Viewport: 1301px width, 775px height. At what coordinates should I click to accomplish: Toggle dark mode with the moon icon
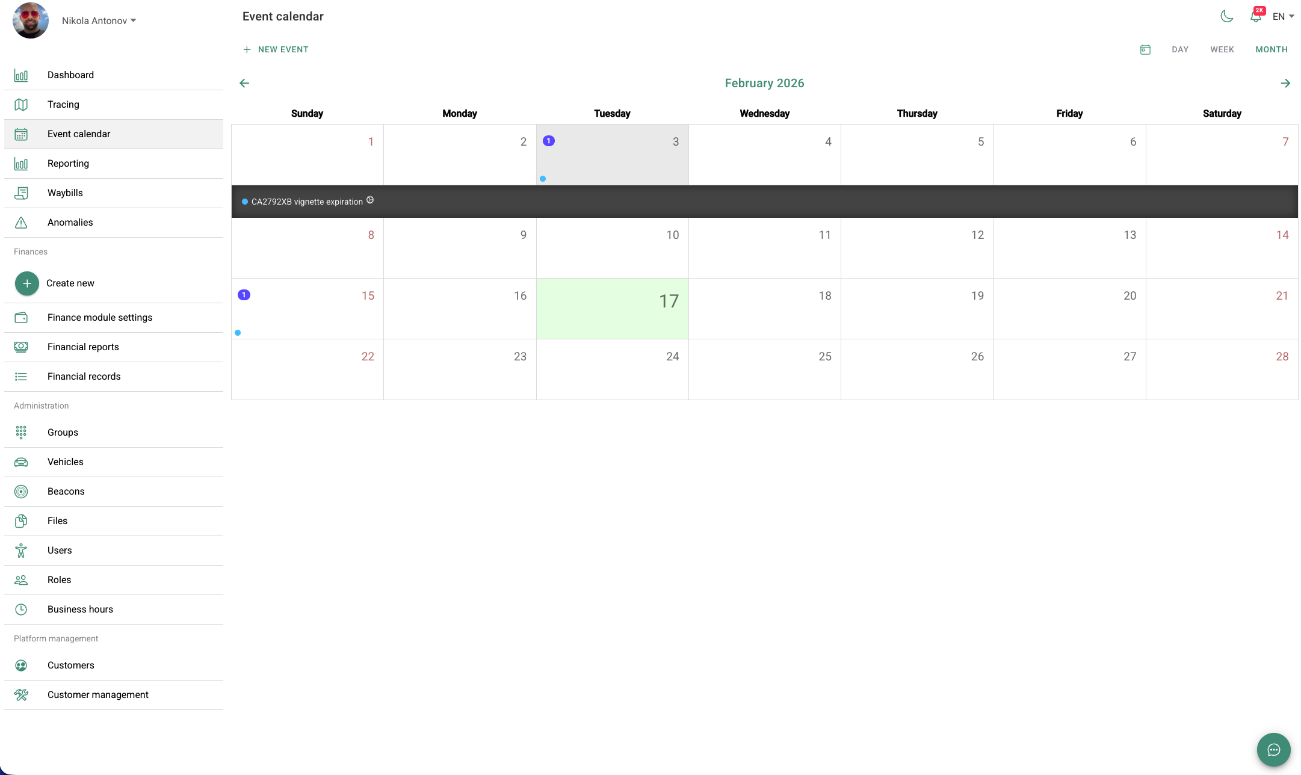tap(1226, 16)
